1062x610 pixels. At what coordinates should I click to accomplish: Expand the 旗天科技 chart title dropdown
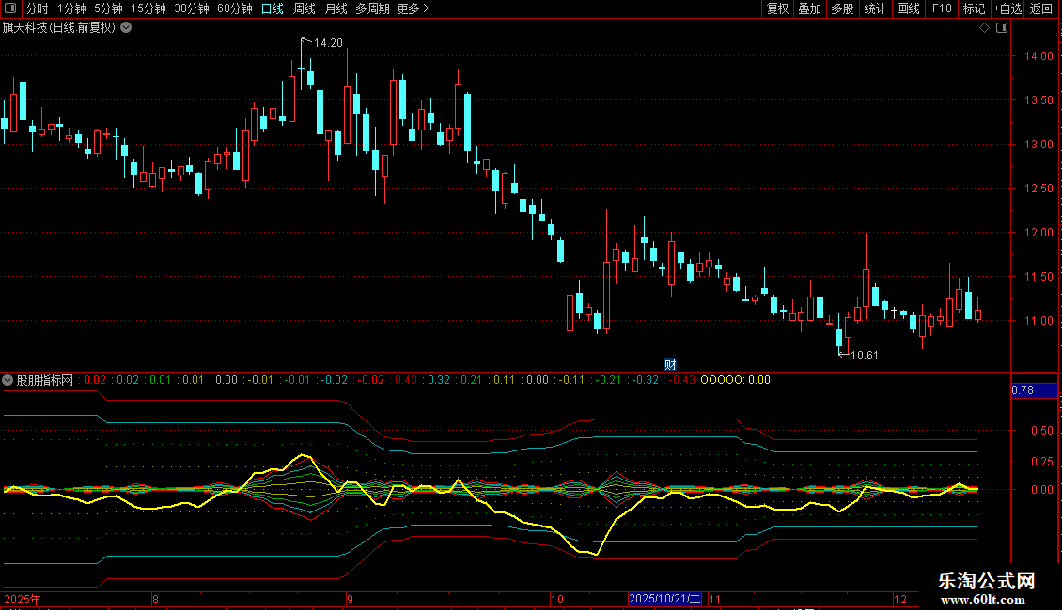pos(127,27)
